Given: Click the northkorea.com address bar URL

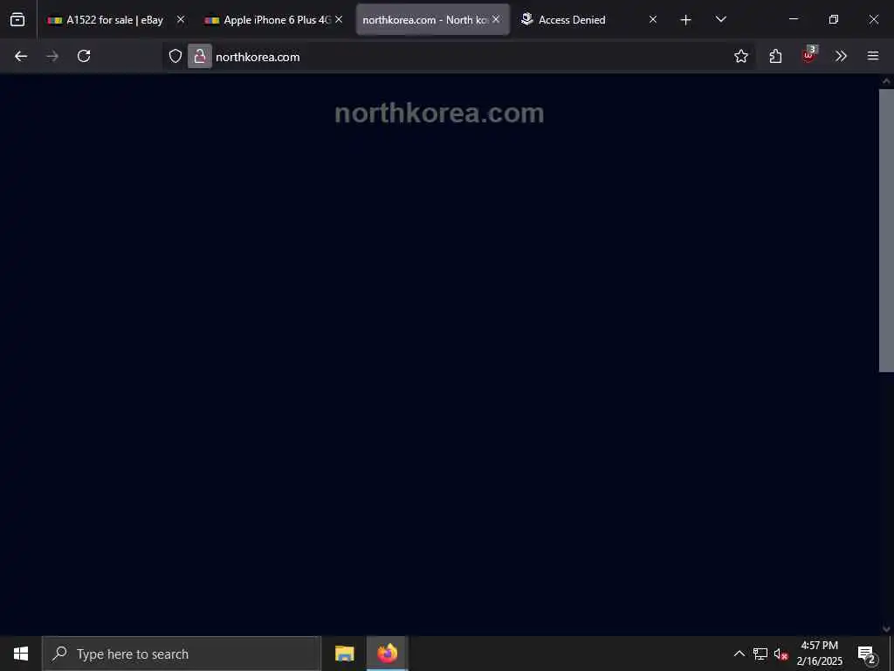Looking at the screenshot, I should coord(258,57).
